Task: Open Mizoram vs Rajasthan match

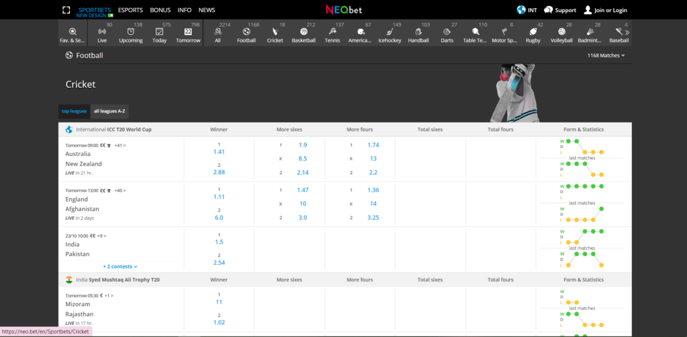Action: [79, 309]
